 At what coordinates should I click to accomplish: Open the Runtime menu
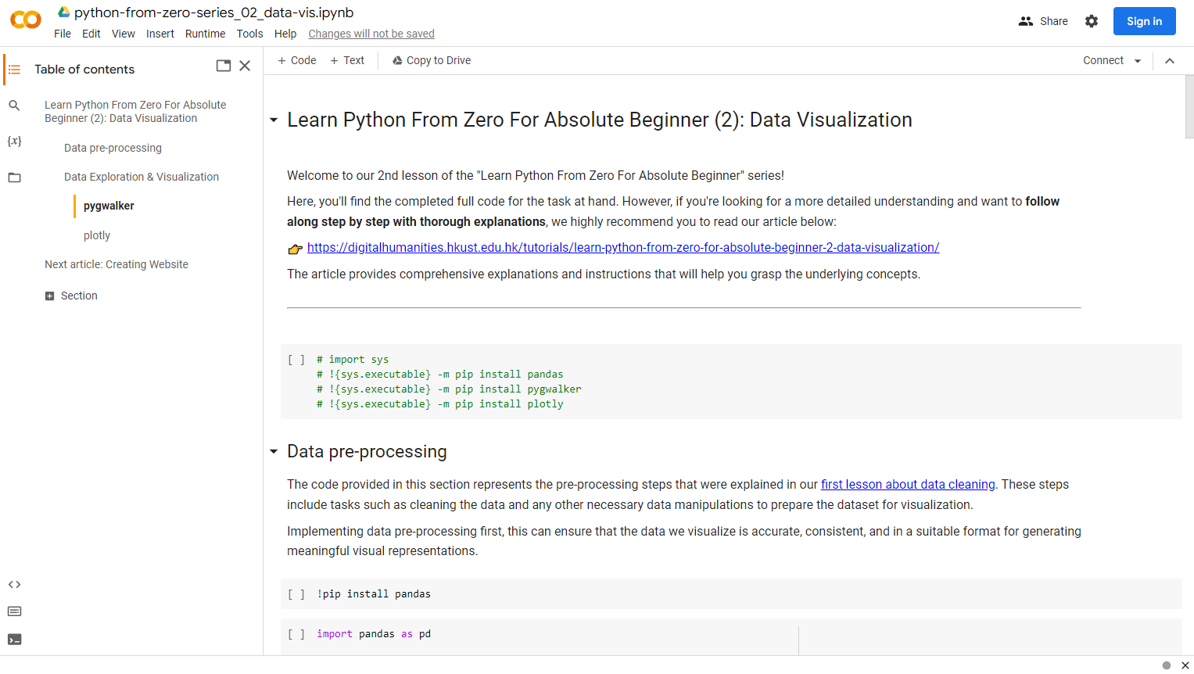click(205, 34)
